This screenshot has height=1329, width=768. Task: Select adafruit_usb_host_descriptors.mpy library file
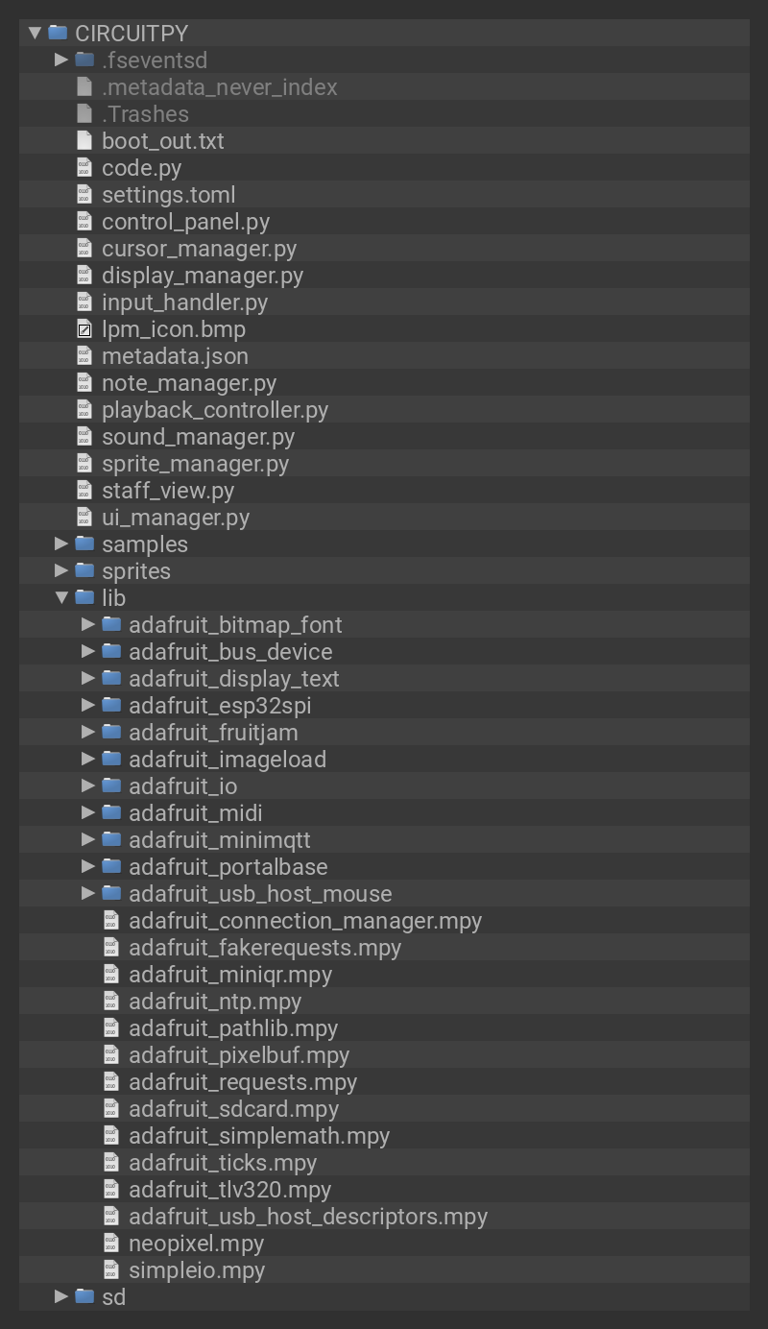point(308,1217)
